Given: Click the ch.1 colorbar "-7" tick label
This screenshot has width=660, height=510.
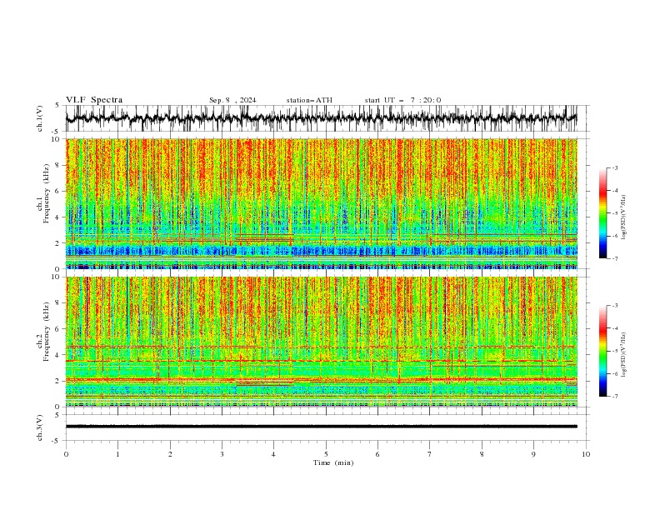Looking at the screenshot, I should tap(614, 258).
